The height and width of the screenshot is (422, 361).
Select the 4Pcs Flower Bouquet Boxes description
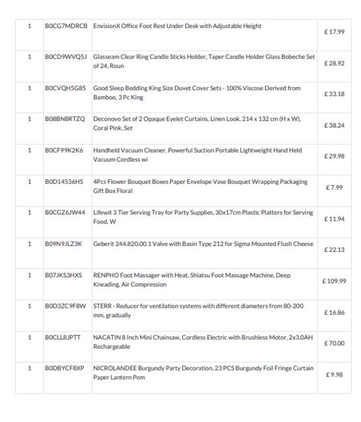tap(200, 186)
